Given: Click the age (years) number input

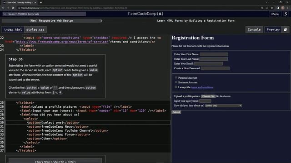Looking at the screenshot, I should (x=205, y=101).
